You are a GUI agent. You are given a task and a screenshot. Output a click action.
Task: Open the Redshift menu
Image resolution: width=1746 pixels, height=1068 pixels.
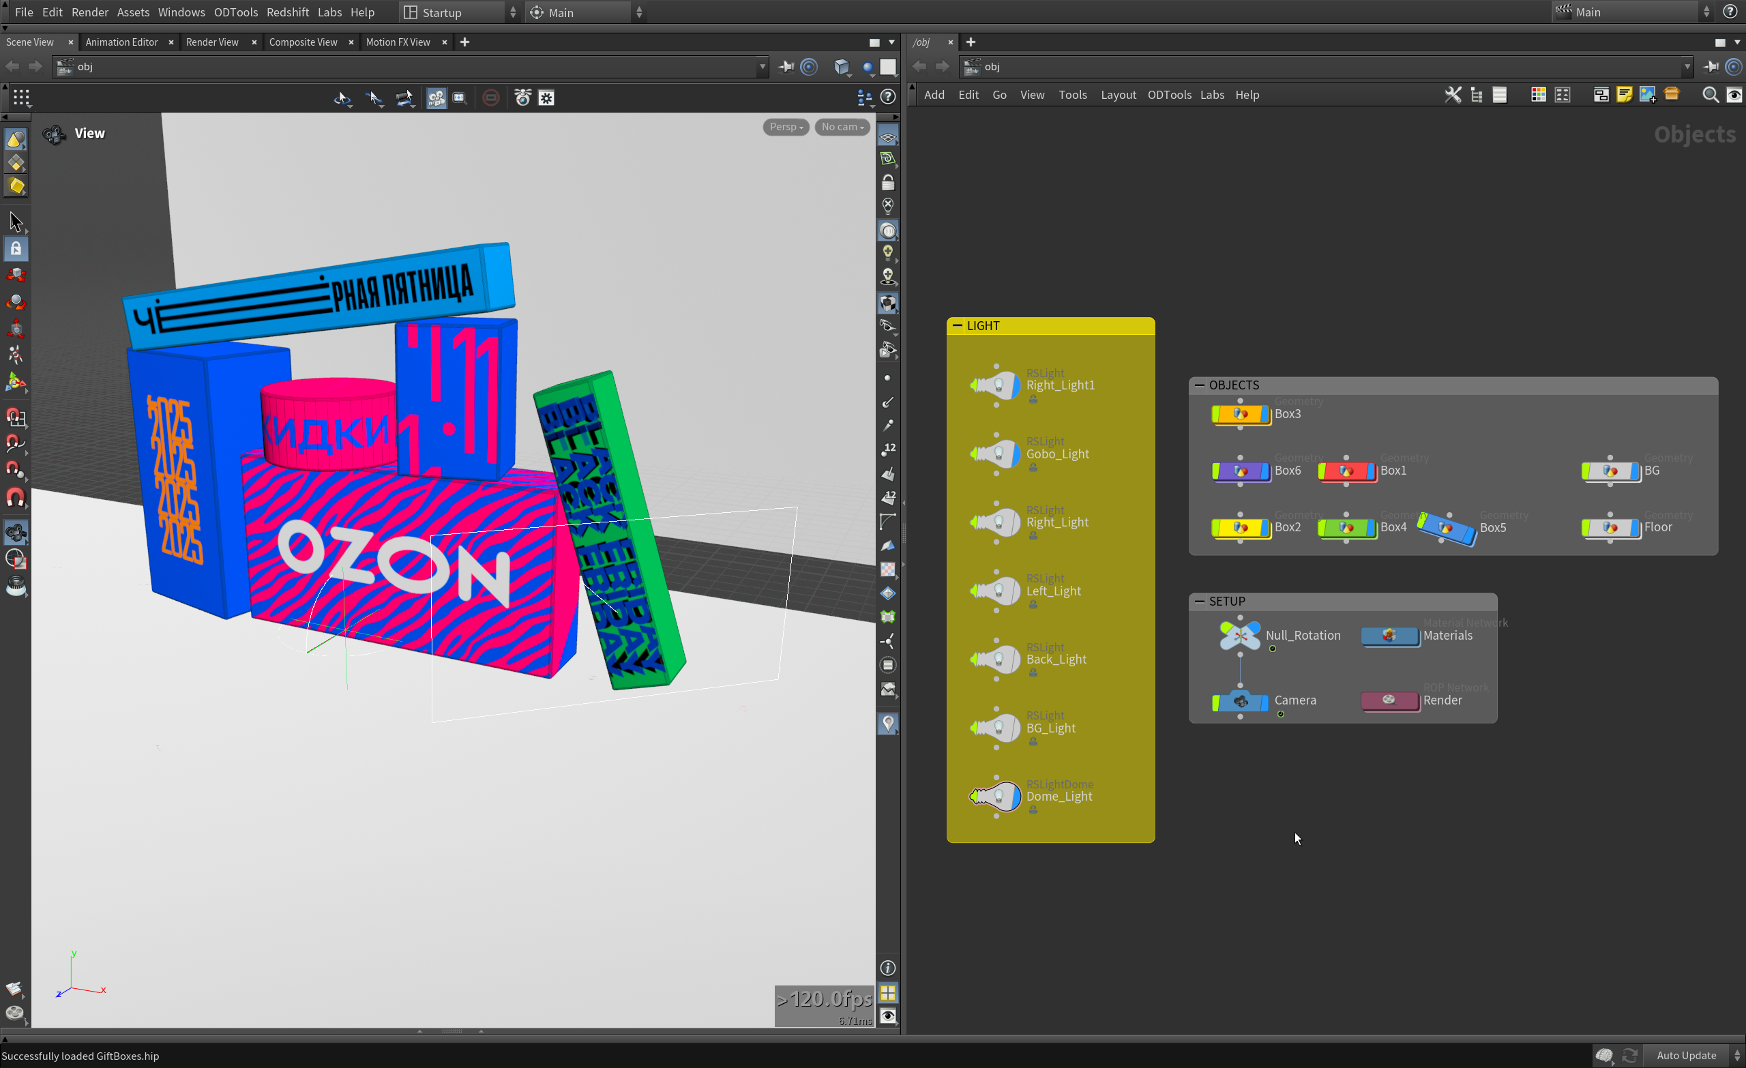tap(287, 12)
